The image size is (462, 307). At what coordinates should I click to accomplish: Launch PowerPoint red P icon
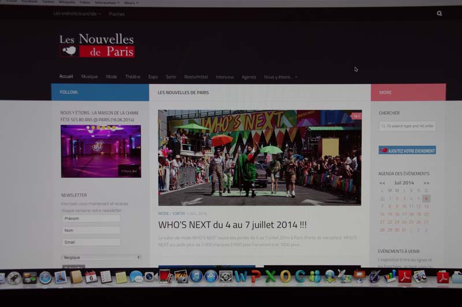[256, 276]
